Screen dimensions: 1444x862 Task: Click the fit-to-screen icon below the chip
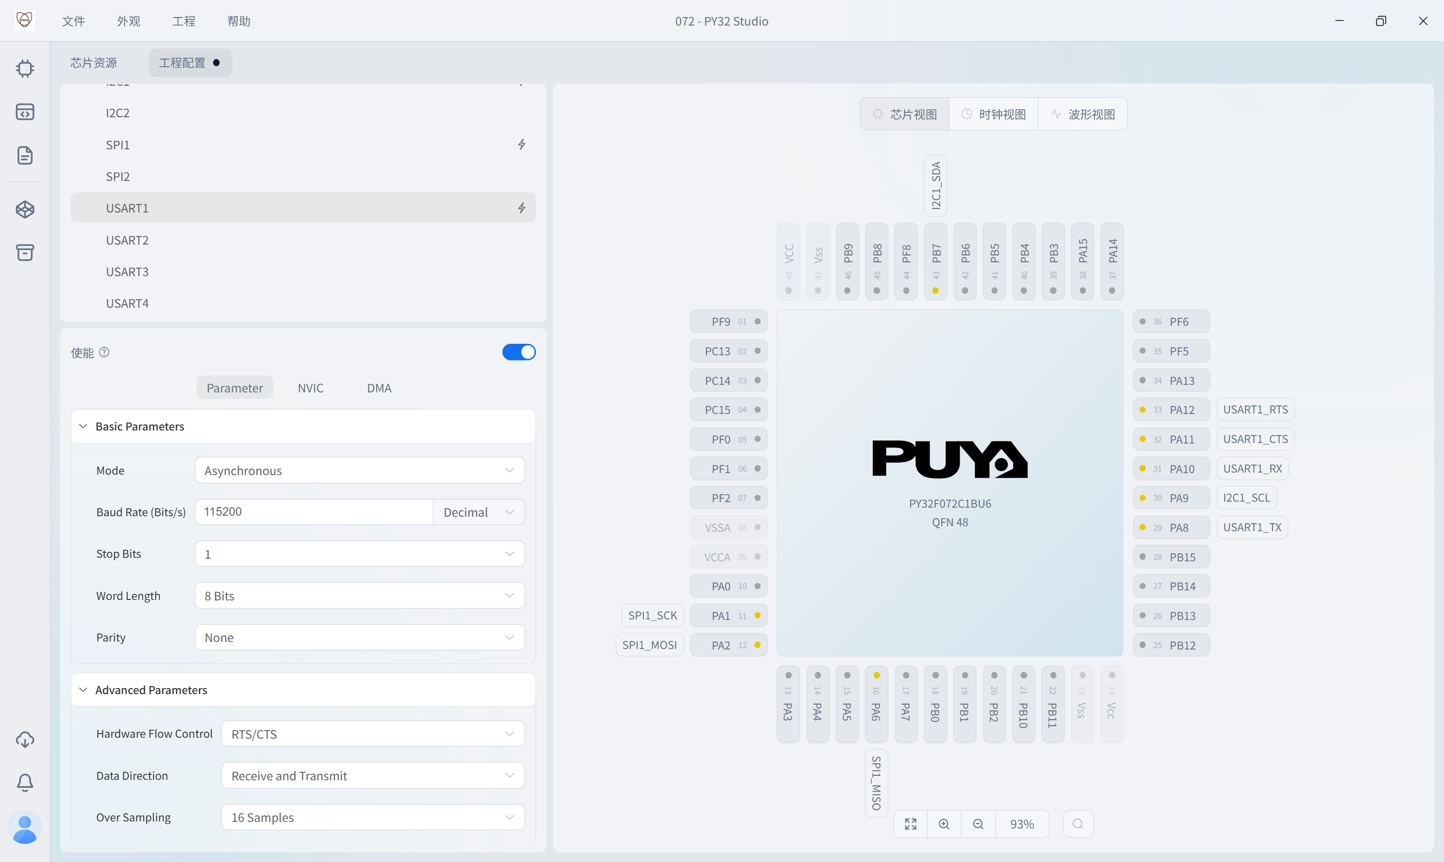[910, 824]
